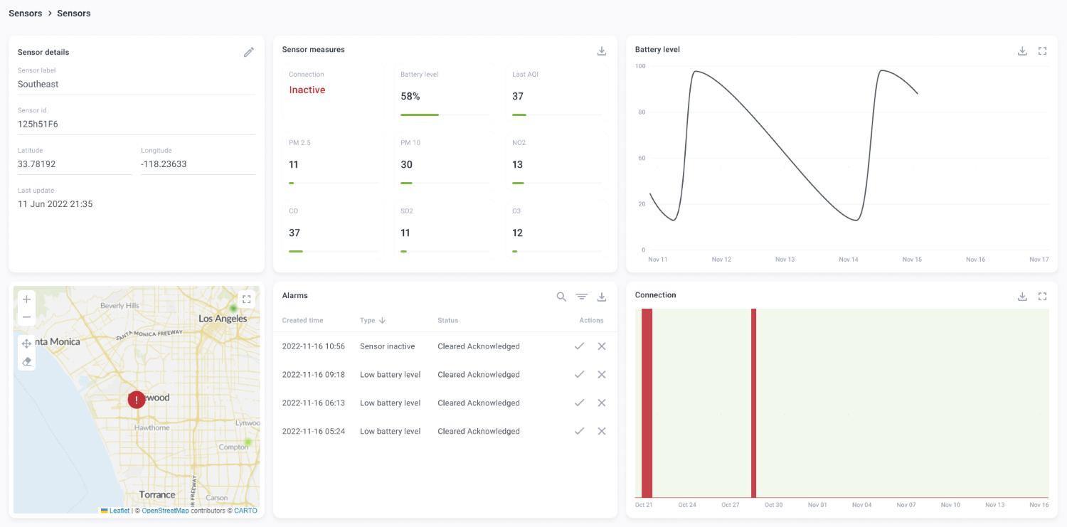Click the edit pencil on Sensor details

pos(249,51)
